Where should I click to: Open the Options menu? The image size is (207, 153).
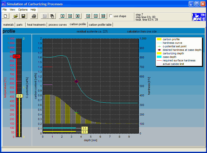point(23,10)
